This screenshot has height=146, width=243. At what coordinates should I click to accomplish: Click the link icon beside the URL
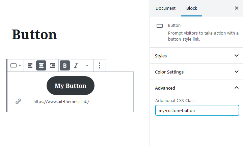pyautogui.click(x=19, y=101)
